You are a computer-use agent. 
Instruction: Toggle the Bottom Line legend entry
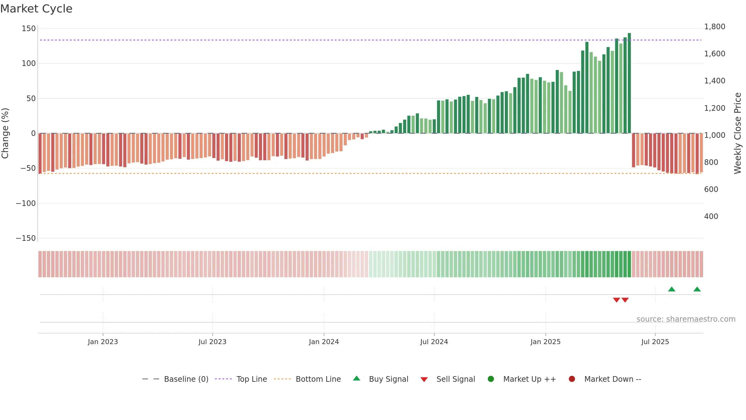click(307, 379)
